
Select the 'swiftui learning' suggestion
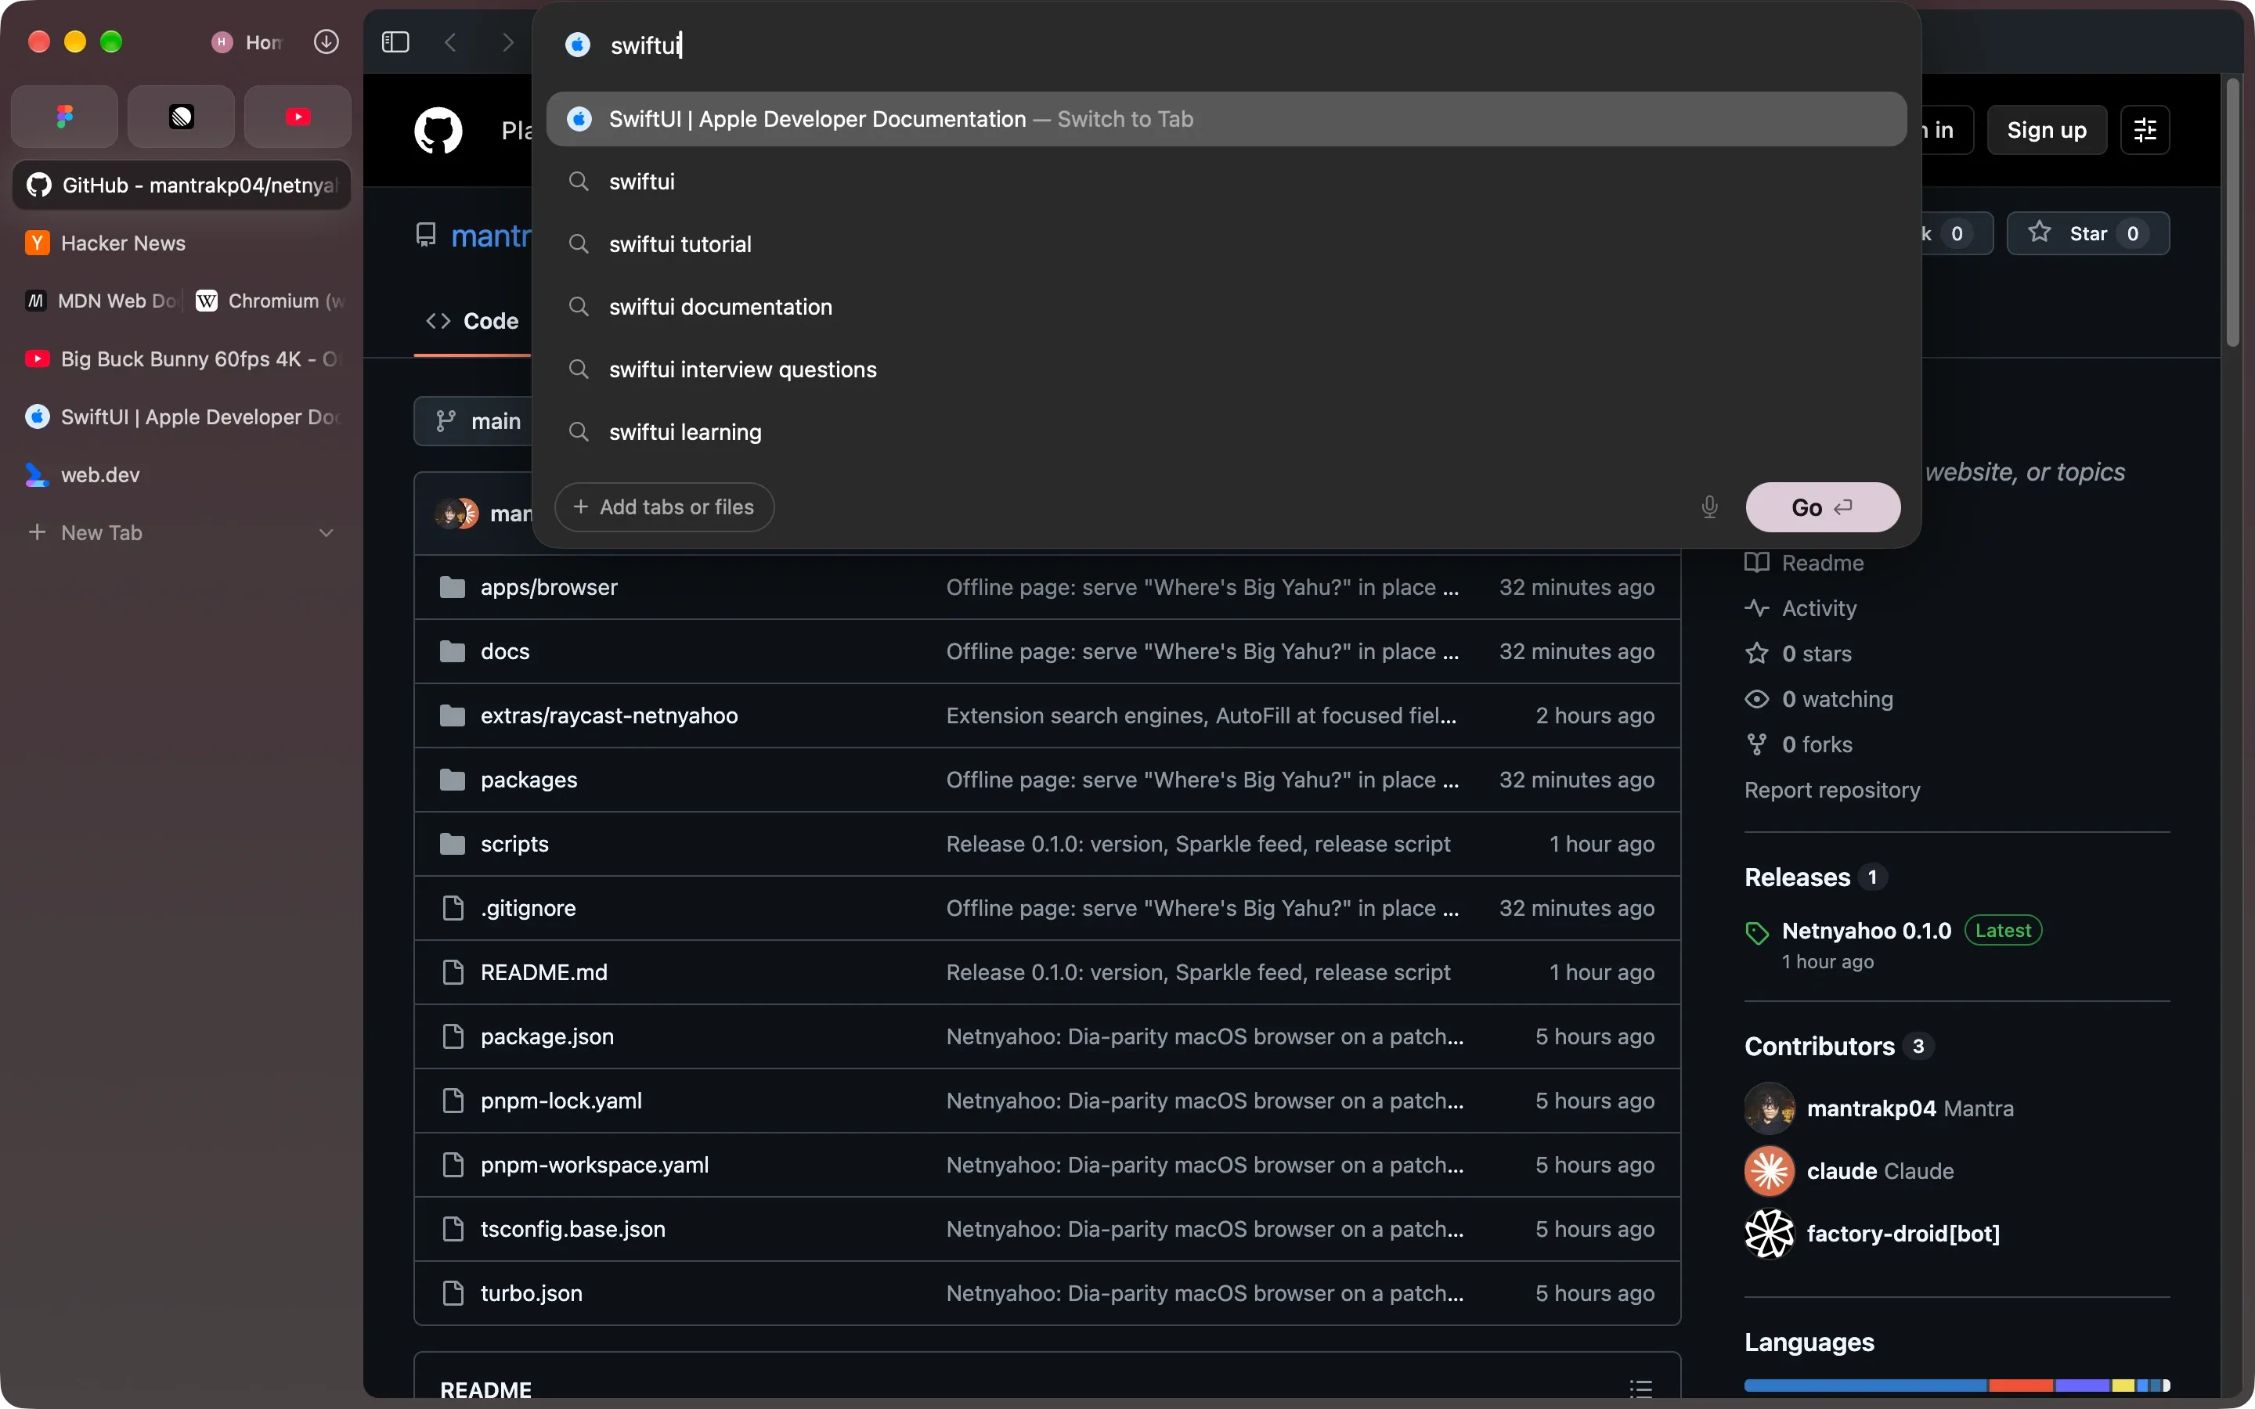tap(1226, 432)
